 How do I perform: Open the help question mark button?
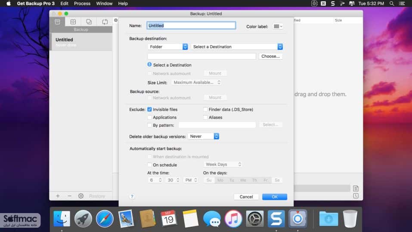(132, 197)
